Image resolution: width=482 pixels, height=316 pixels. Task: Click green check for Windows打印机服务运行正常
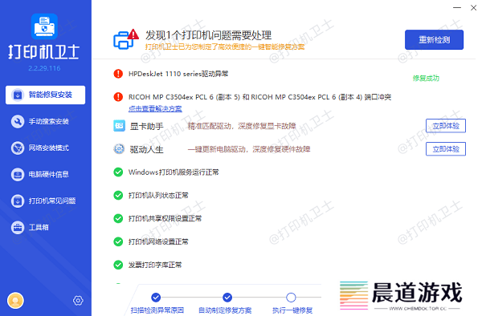[x=118, y=172]
